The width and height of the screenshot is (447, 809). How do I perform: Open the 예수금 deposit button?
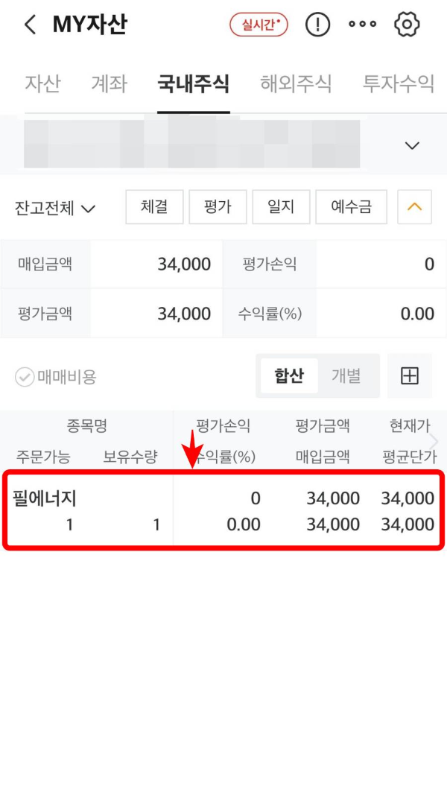pos(353,207)
